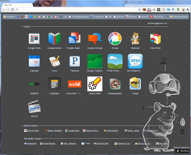Open the Google Reader recently closed link
The image size is (191, 155).
[x=48, y=143]
